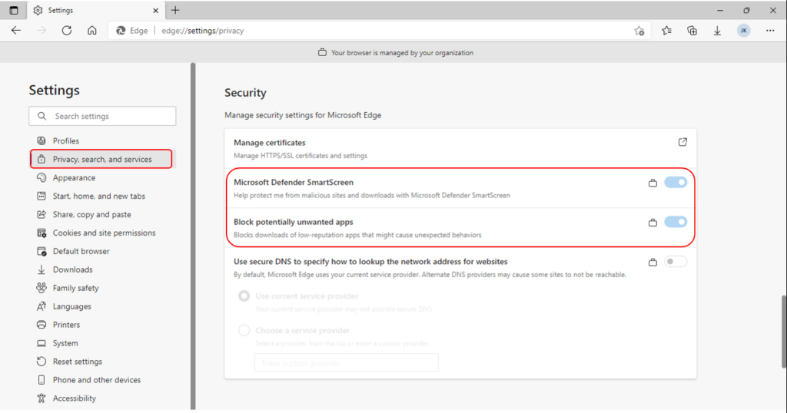
Task: Add page to favorites star icon
Action: tap(639, 31)
